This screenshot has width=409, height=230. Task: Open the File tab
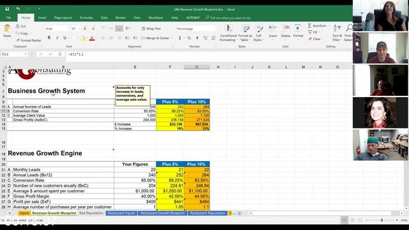coord(8,18)
